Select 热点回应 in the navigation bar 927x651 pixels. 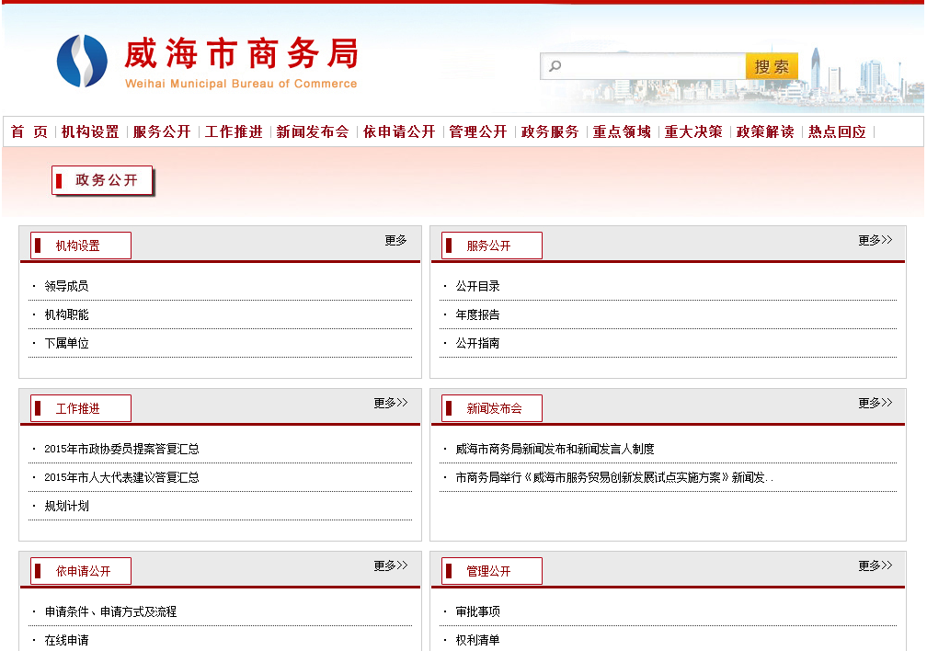(x=837, y=132)
